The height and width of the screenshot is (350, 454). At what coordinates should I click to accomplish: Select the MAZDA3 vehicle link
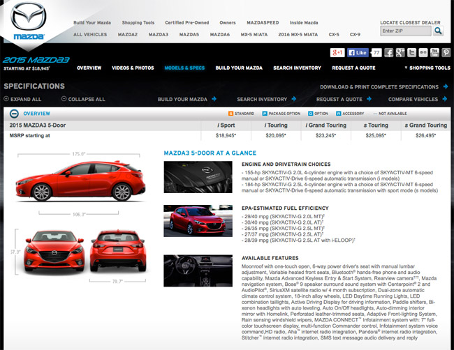coord(159,34)
